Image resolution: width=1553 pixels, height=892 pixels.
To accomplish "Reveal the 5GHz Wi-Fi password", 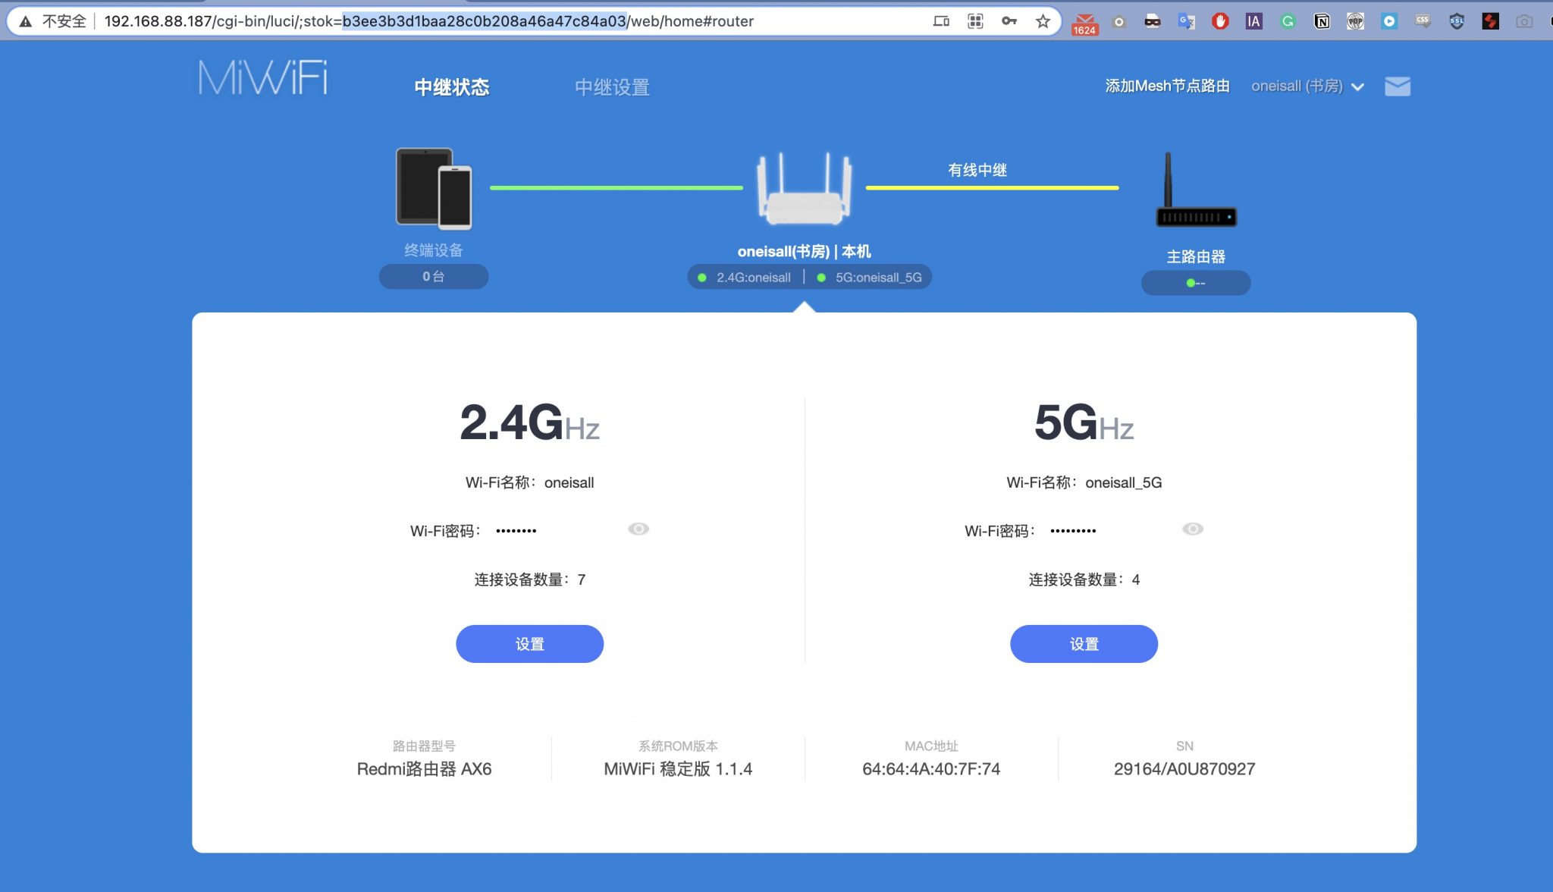I will coord(1193,529).
